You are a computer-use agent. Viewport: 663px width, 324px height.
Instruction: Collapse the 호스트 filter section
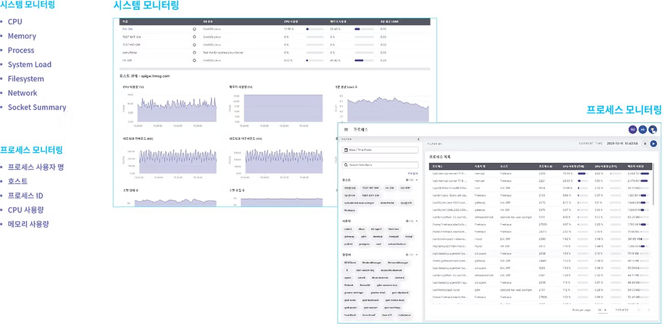(x=417, y=180)
